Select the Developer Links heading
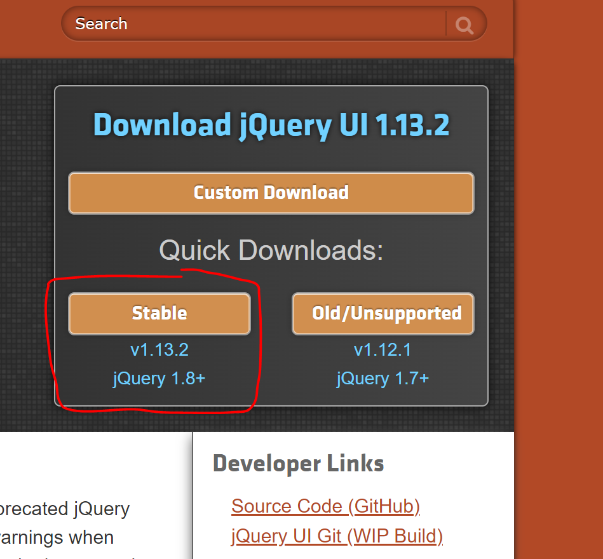The width and height of the screenshot is (603, 559). click(299, 463)
